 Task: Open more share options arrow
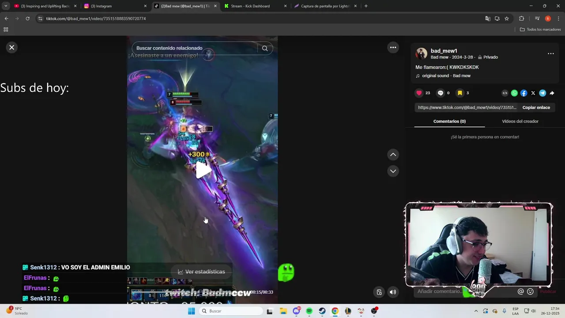point(552,93)
